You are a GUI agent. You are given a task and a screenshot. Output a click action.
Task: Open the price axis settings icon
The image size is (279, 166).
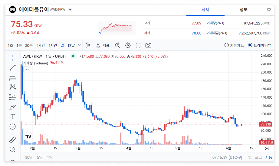tap(267, 148)
